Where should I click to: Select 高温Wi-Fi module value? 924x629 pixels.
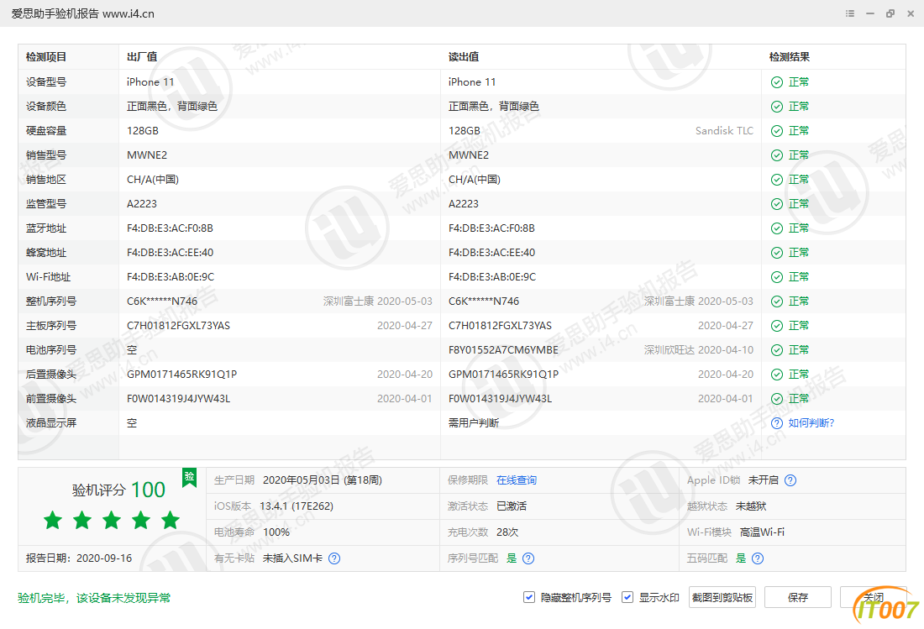point(762,532)
